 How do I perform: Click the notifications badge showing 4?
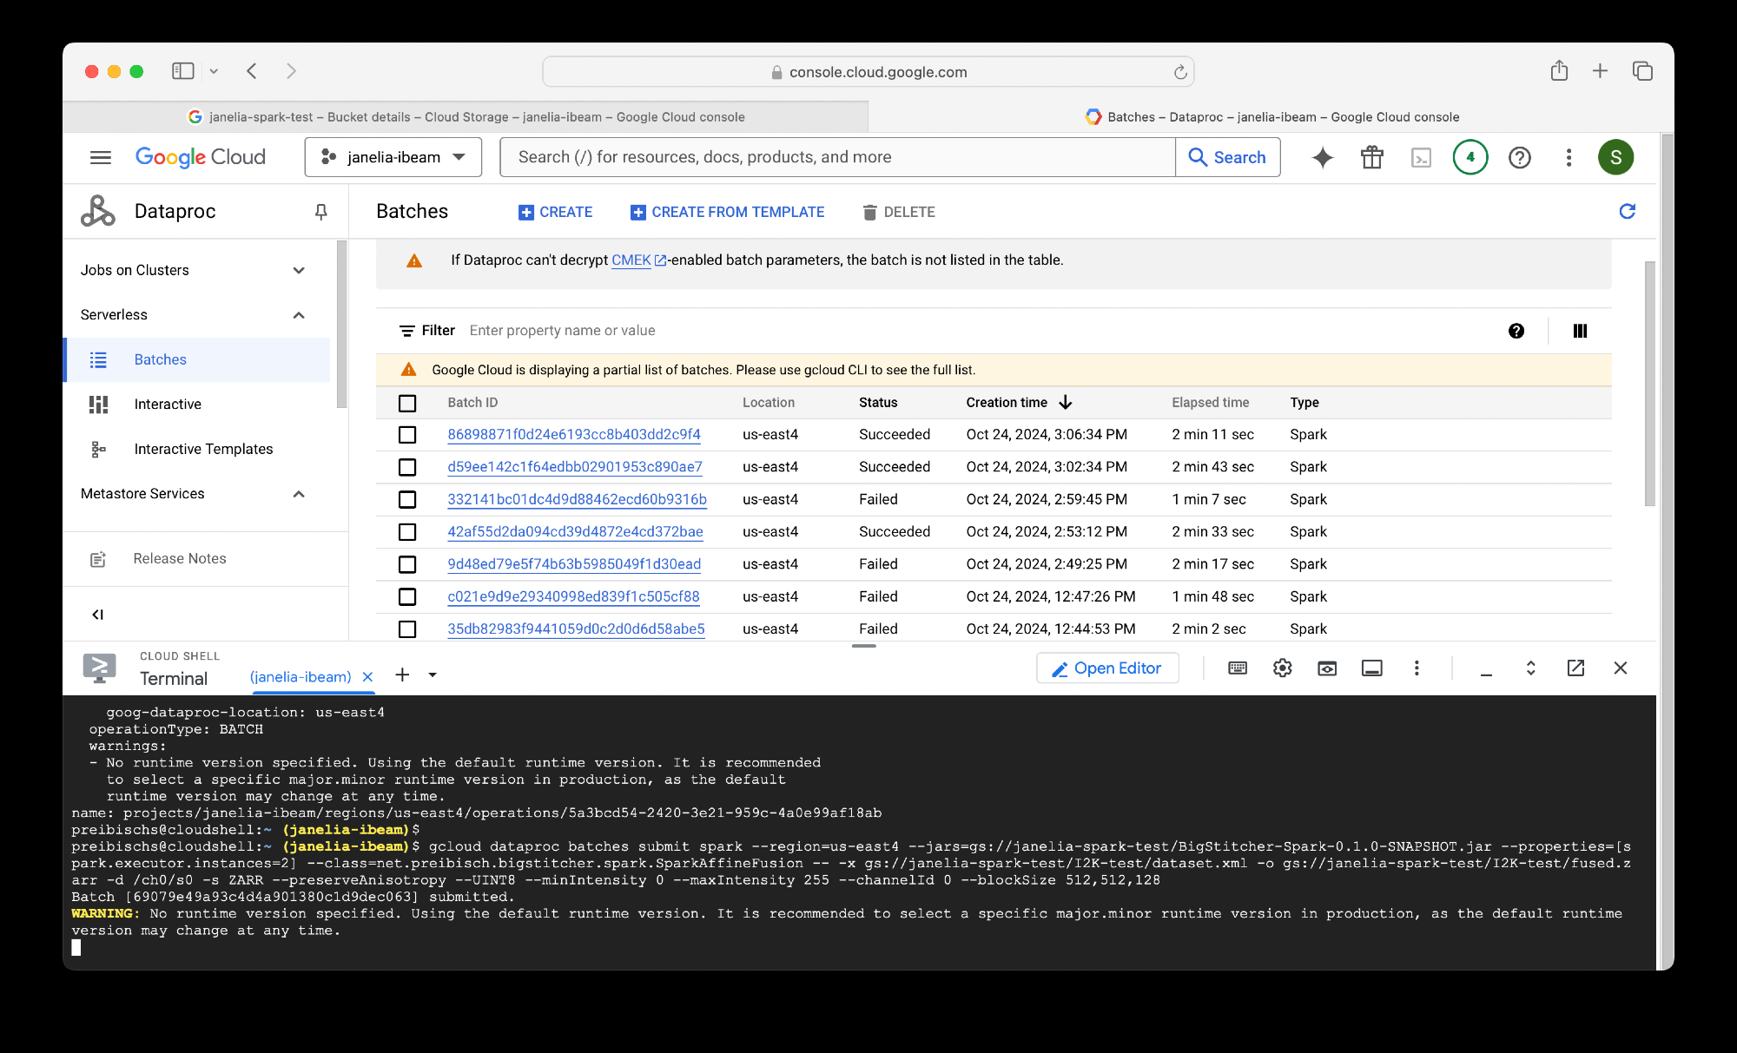[1470, 157]
